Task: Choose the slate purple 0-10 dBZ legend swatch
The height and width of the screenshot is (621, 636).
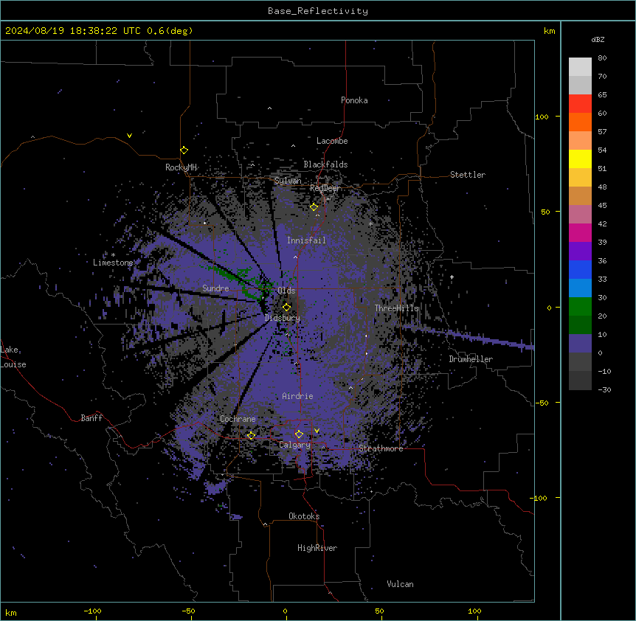Action: 580,344
